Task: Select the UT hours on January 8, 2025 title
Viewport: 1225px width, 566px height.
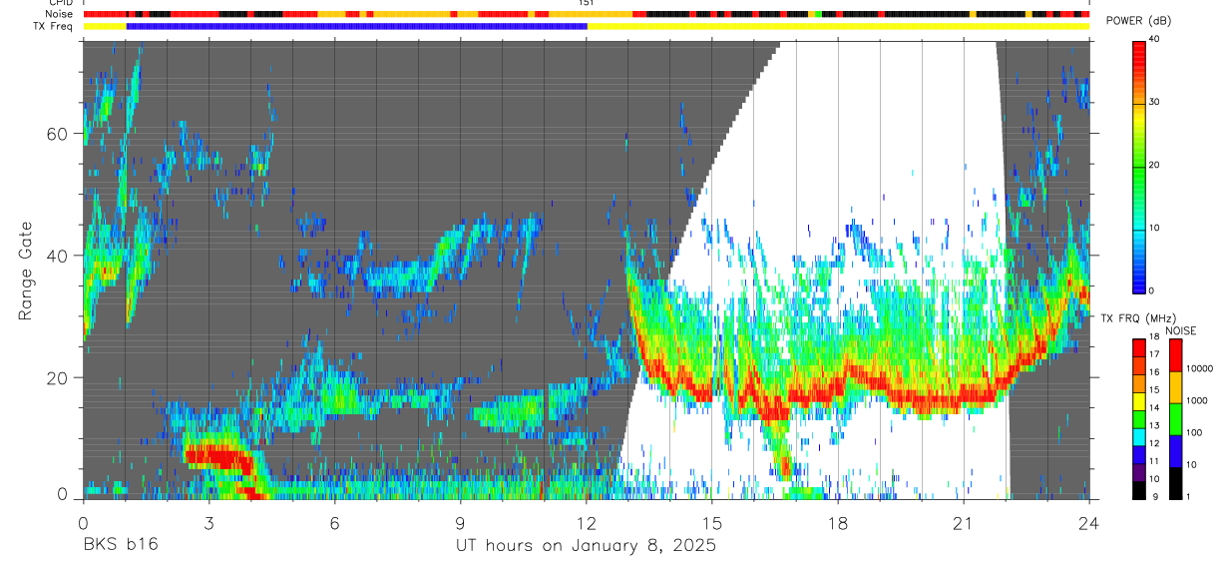Action: pyautogui.click(x=586, y=546)
